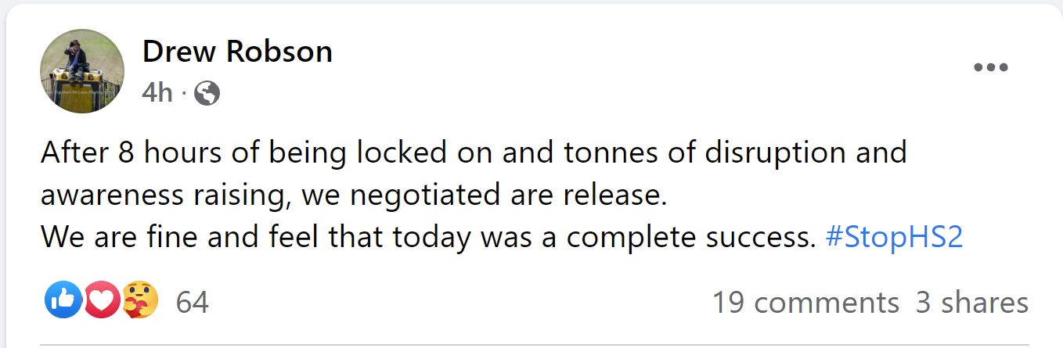Viewport: 1063px width, 348px height.
Task: View the 3 shares list
Action: [x=972, y=303]
